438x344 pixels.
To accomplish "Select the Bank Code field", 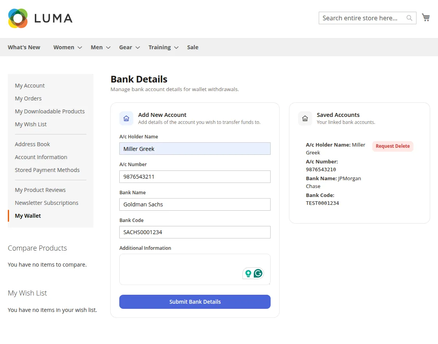I will tap(195, 232).
